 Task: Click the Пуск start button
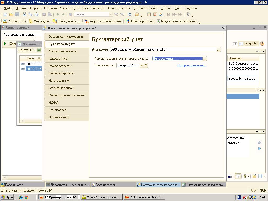[x=7, y=197]
